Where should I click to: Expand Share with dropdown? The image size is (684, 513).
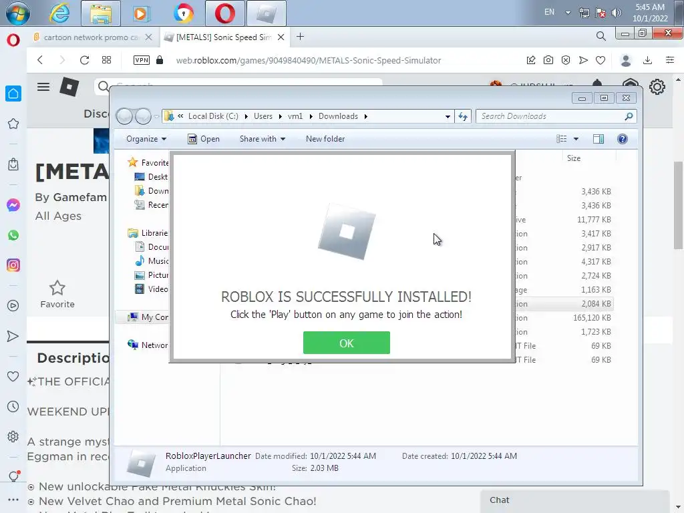click(x=262, y=139)
